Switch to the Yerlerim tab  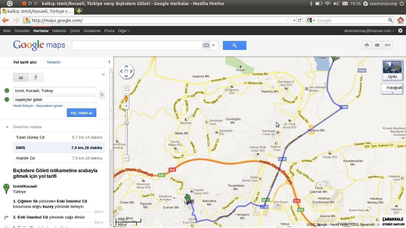point(53,62)
